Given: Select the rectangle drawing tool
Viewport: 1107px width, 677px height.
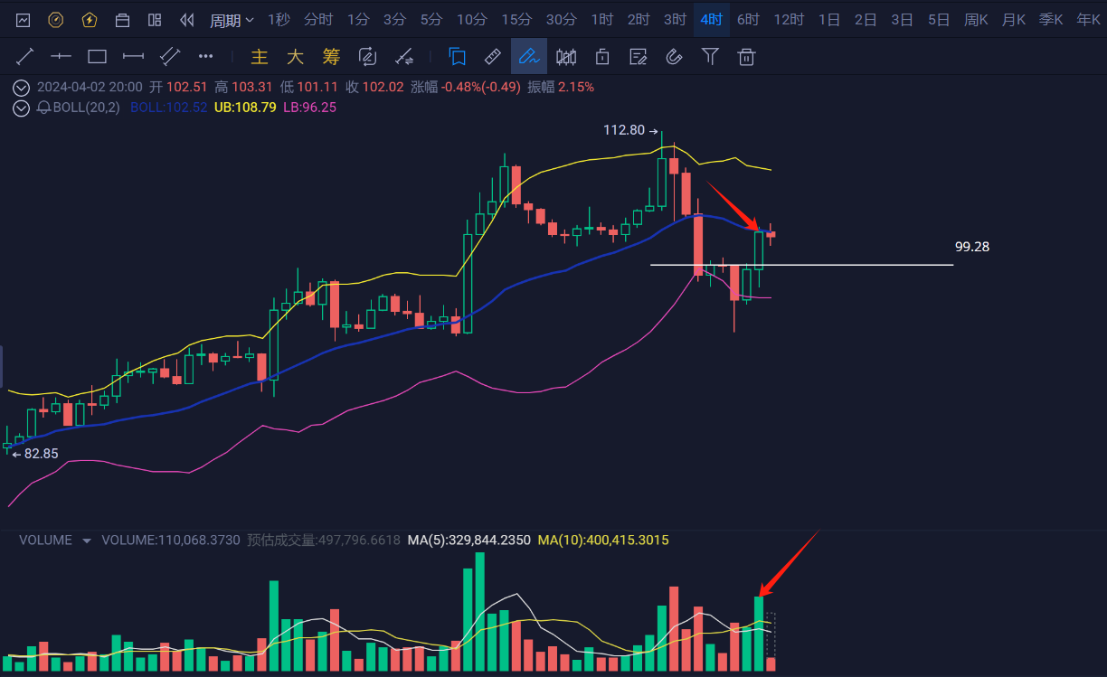Looking at the screenshot, I should pyautogui.click(x=97, y=57).
